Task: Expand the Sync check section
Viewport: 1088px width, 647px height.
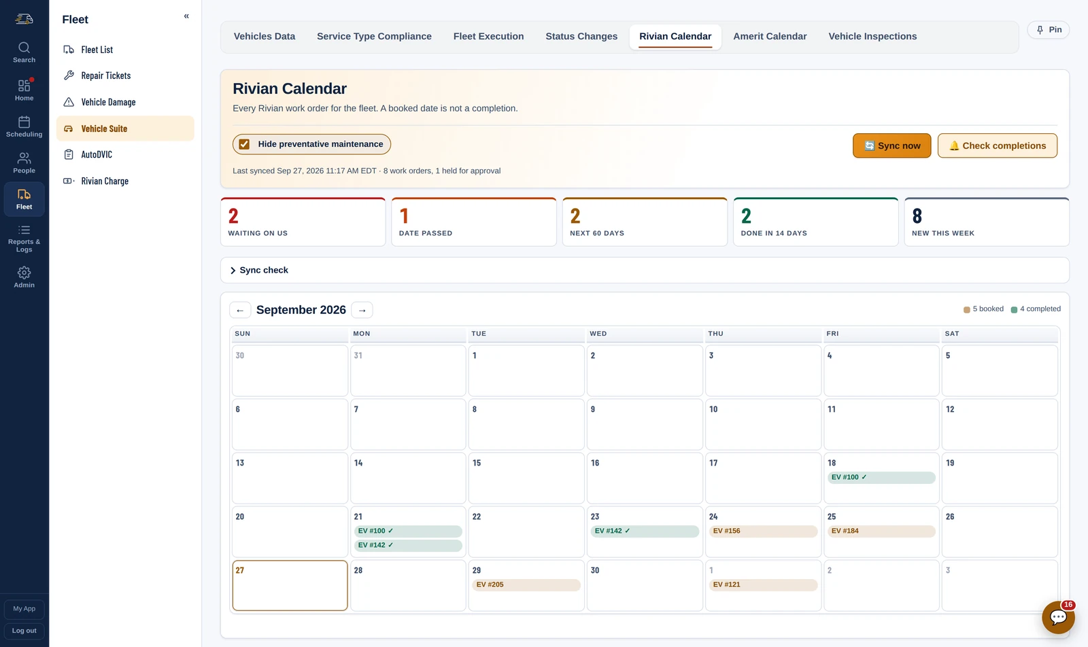Action: coord(645,270)
